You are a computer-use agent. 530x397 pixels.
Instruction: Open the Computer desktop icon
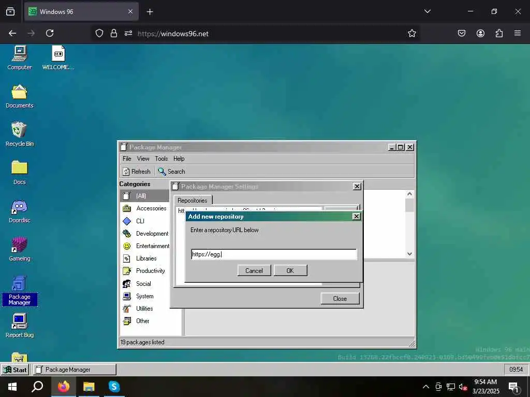[20, 57]
